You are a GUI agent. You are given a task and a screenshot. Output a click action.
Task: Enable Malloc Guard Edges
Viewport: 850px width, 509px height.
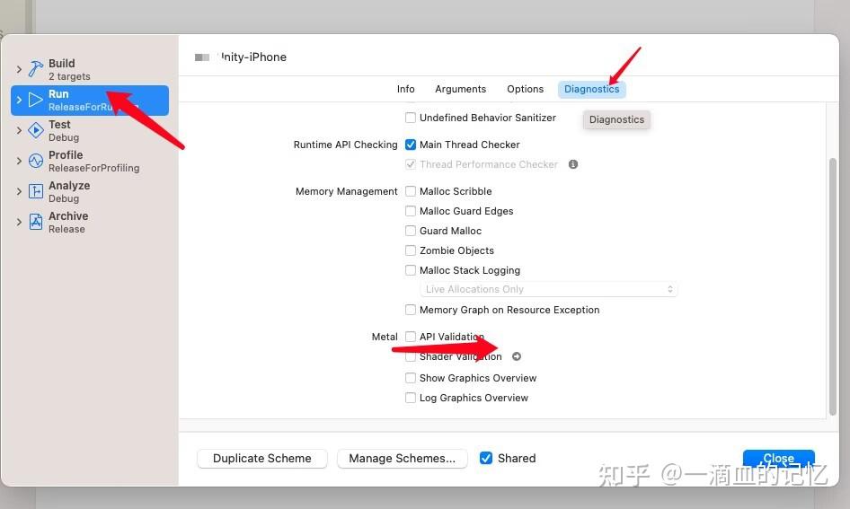coord(411,211)
